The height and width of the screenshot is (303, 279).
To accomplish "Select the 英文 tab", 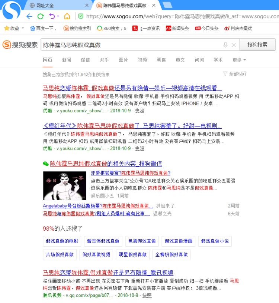I will point(180,60).
